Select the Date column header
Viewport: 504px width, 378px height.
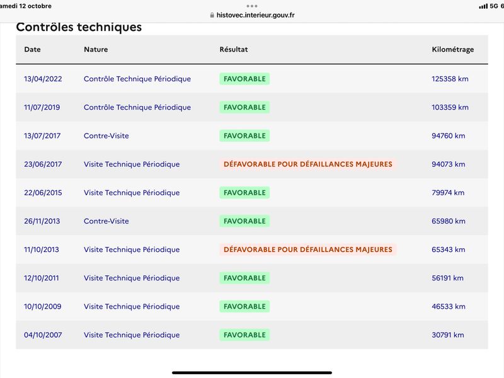coord(33,50)
